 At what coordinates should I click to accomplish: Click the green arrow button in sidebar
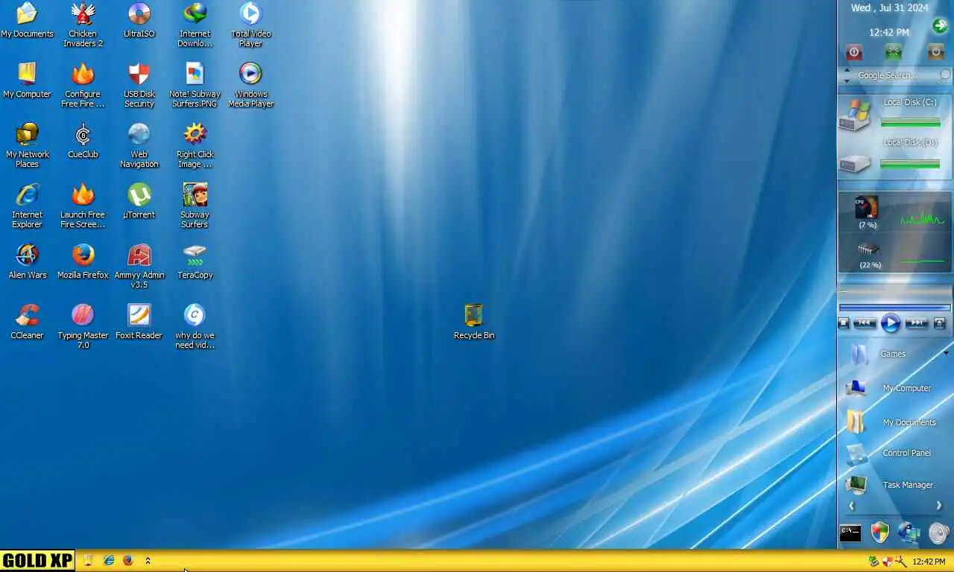tap(940, 27)
